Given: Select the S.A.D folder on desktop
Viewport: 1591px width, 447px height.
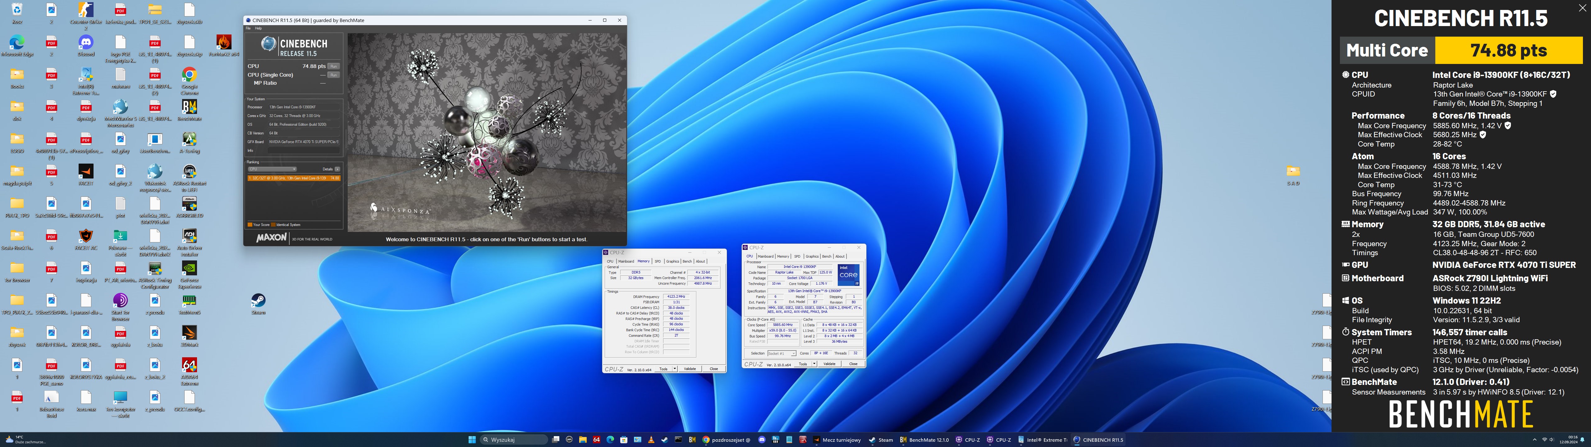Looking at the screenshot, I should 1293,175.
